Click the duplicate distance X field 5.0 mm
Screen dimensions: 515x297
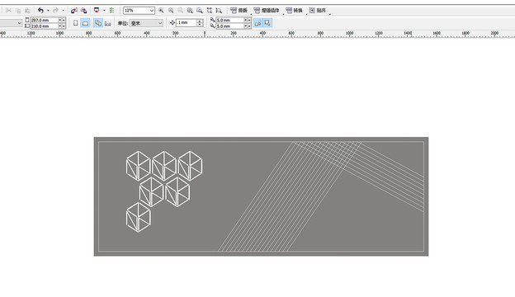[x=229, y=20]
